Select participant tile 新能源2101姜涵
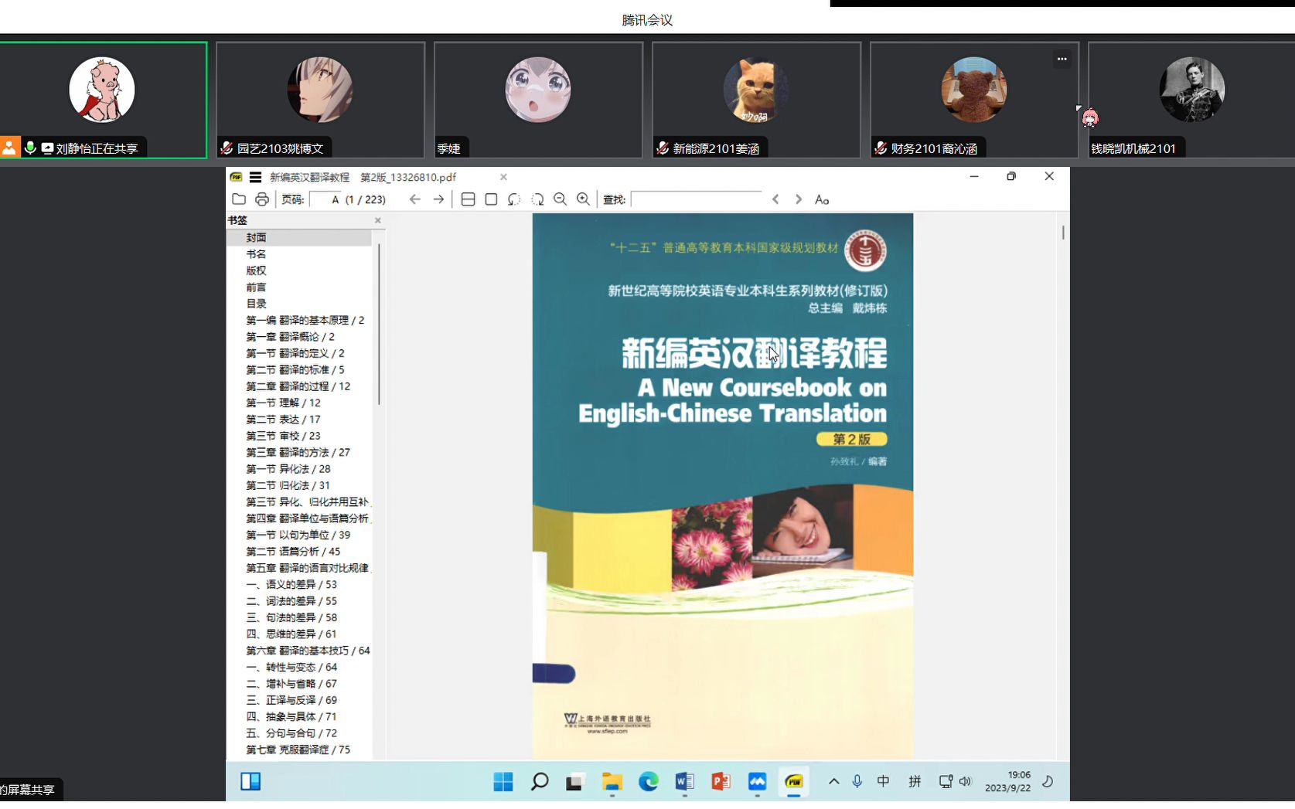 point(756,100)
